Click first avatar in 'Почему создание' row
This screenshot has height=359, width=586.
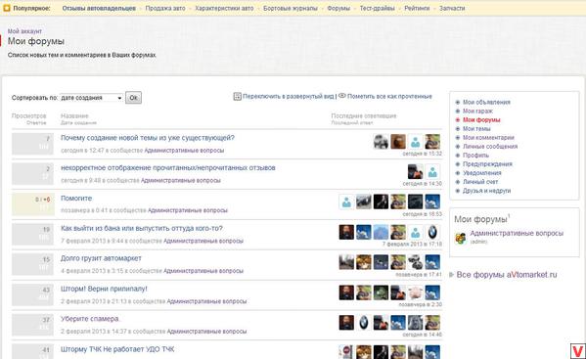pos(381,142)
